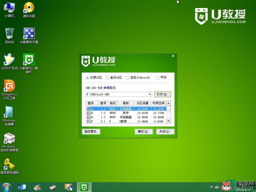Open the Diskgenius 分区工具 icon
This screenshot has width=256, height=192.
point(10,90)
